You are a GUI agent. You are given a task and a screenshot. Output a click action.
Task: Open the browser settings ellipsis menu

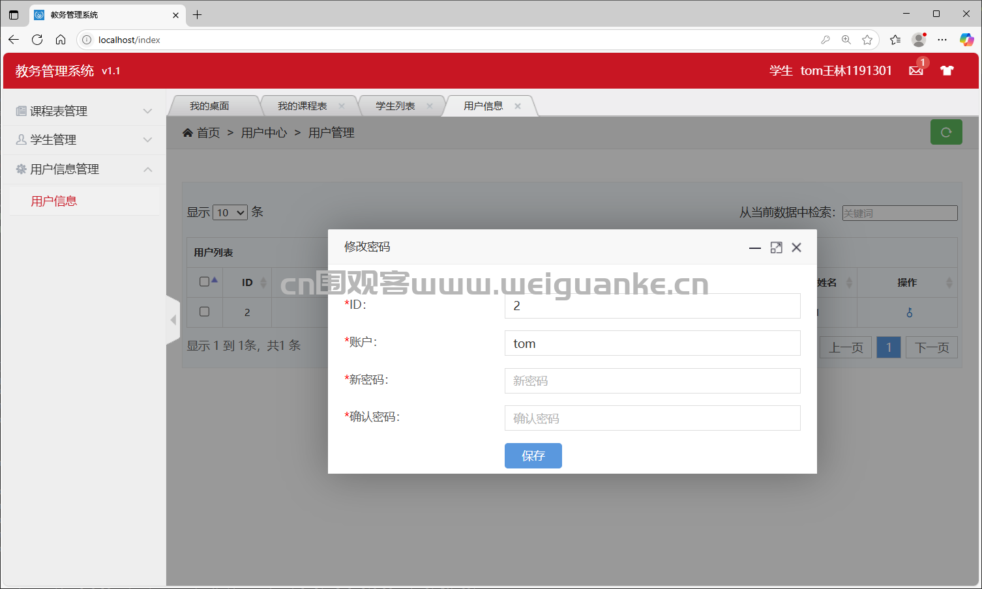(942, 40)
